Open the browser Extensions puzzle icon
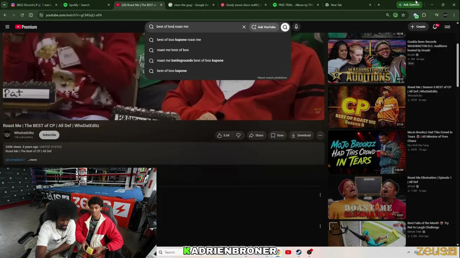 [x=424, y=15]
